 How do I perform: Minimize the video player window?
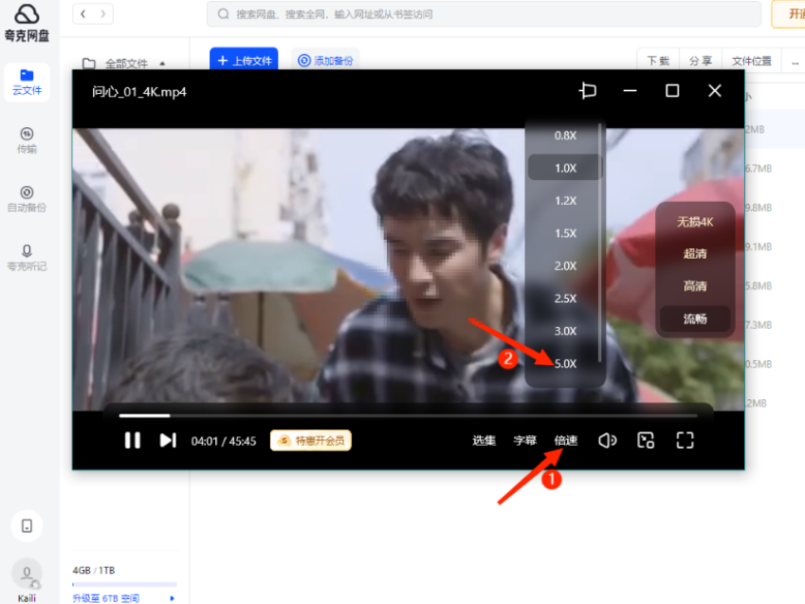tap(630, 91)
